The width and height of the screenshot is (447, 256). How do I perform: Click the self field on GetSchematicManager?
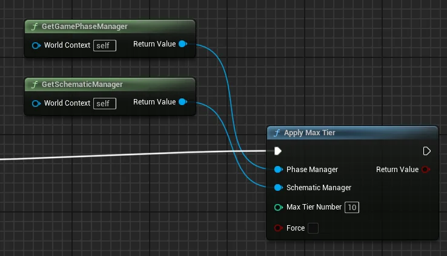[105, 103]
